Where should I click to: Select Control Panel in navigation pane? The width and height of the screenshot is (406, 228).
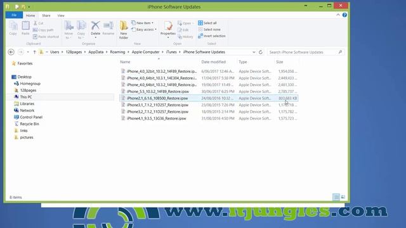pos(31,117)
